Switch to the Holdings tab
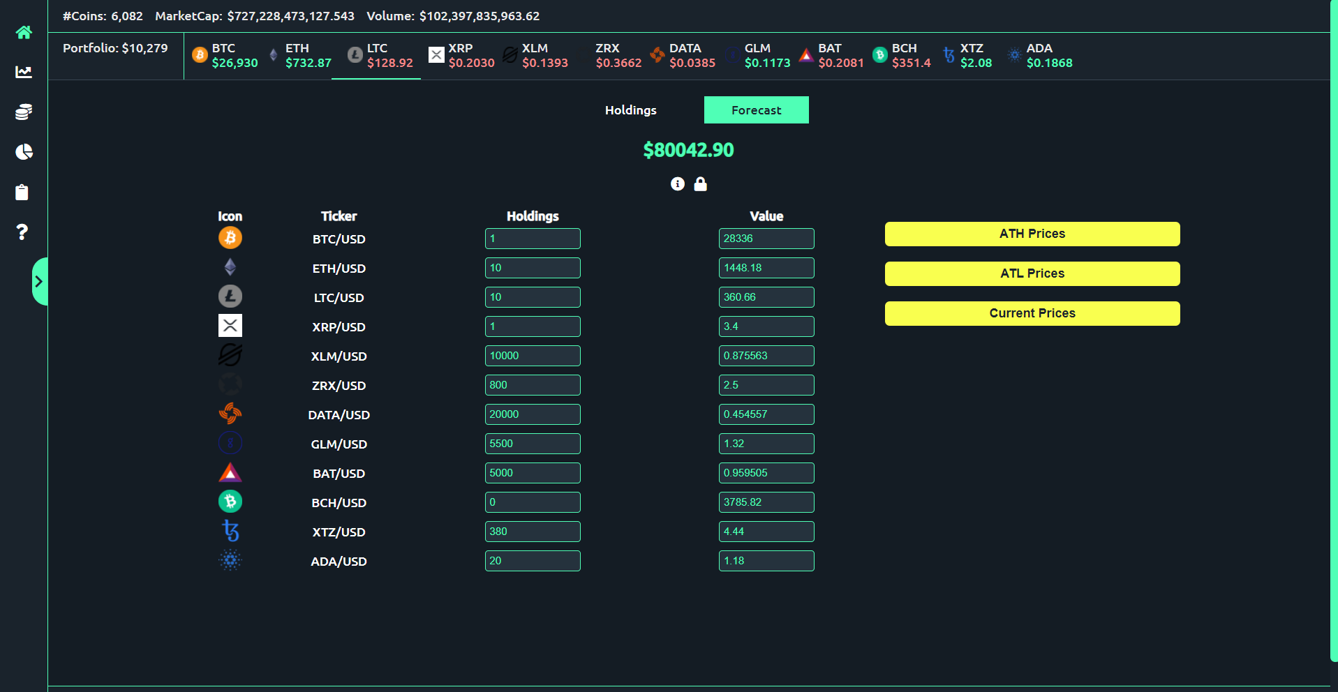The image size is (1338, 692). [631, 110]
